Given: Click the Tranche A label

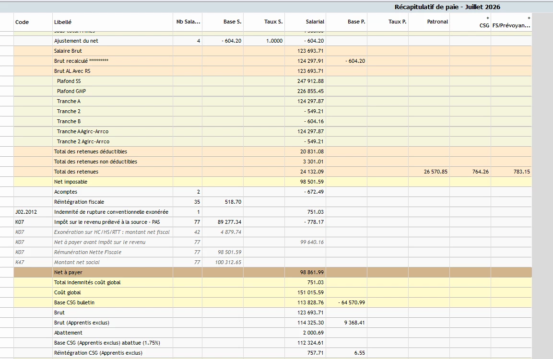Looking at the screenshot, I should point(69,101).
